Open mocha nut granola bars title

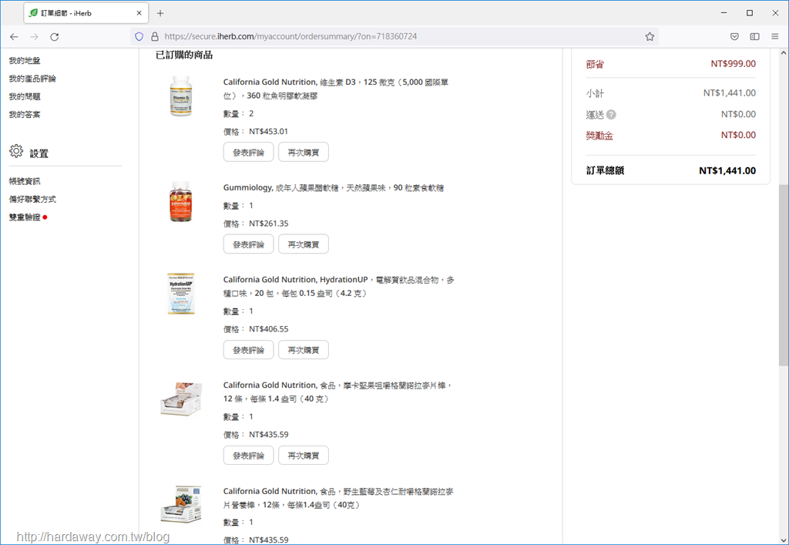(x=337, y=392)
